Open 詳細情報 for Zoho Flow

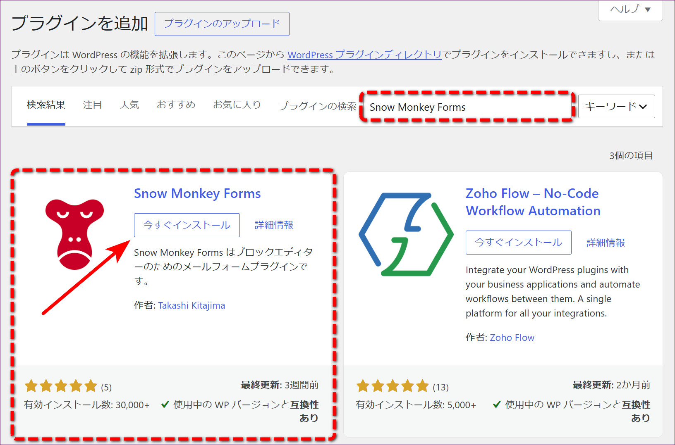click(606, 243)
